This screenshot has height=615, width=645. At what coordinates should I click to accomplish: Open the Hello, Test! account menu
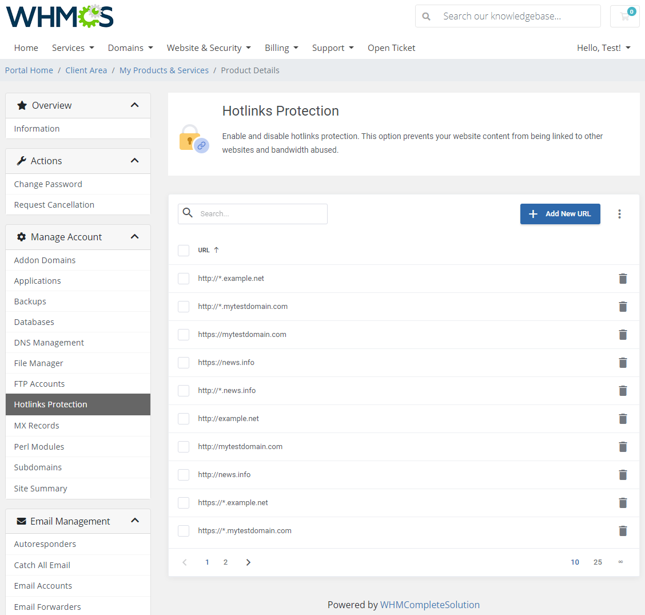click(603, 47)
